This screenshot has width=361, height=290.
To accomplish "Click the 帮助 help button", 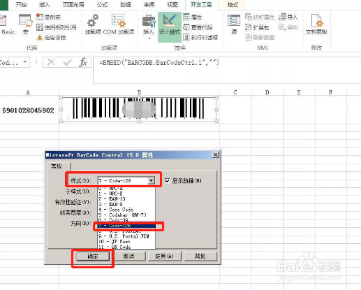I will coord(200,256).
